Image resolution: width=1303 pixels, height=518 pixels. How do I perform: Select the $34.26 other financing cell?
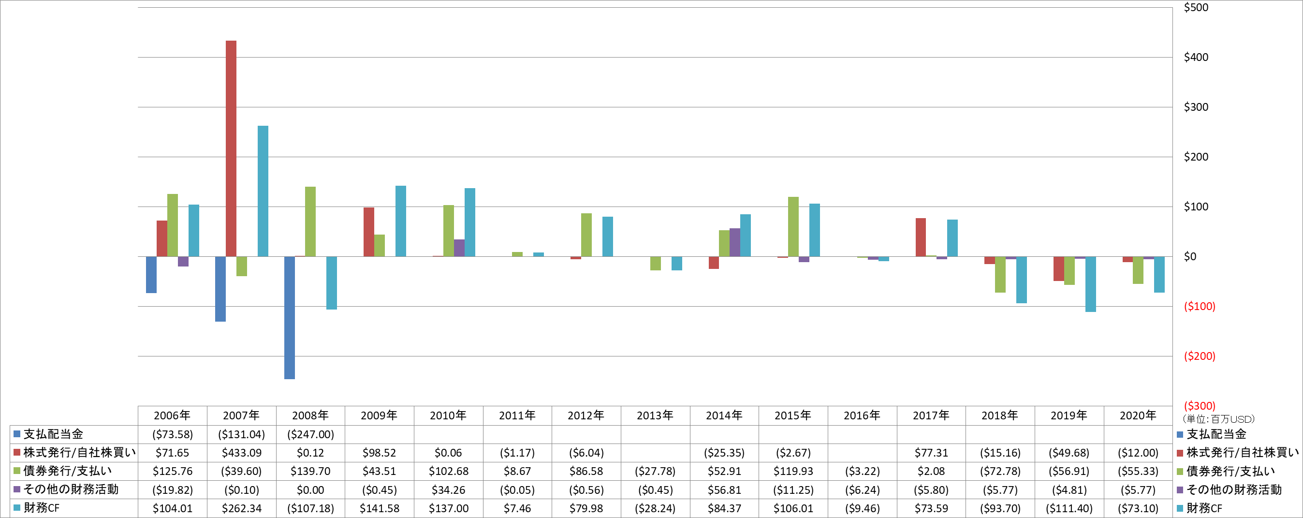pos(448,489)
